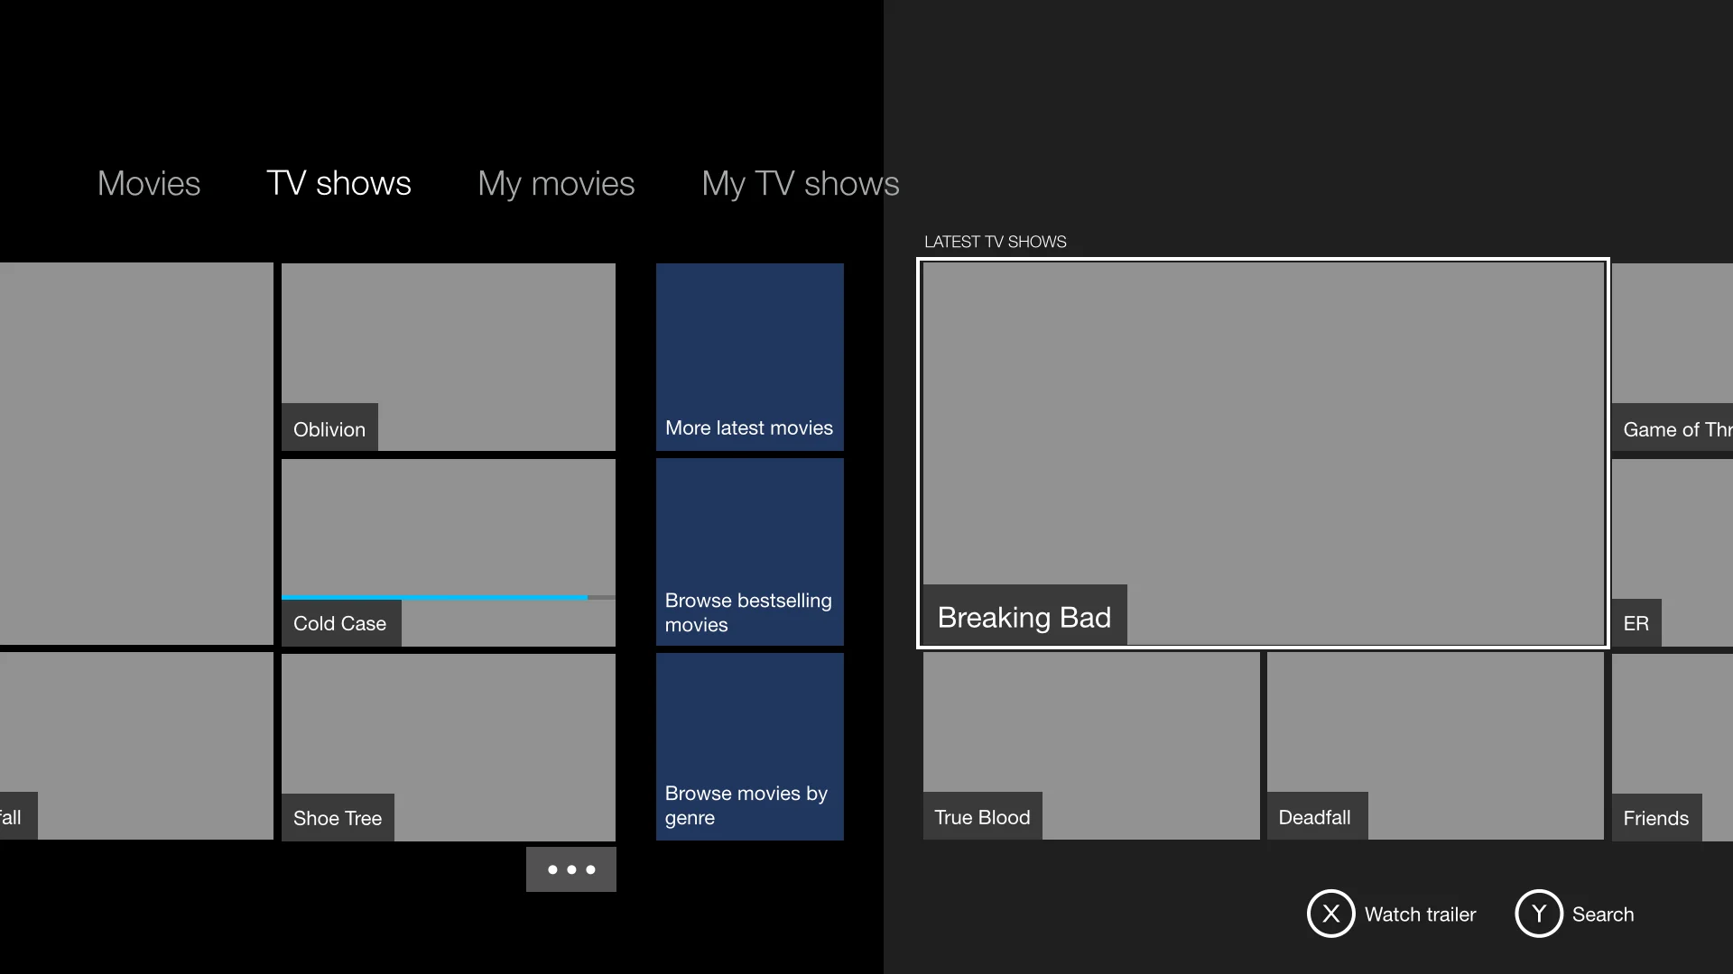Select the Game of Thrones tile

[x=1672, y=357]
